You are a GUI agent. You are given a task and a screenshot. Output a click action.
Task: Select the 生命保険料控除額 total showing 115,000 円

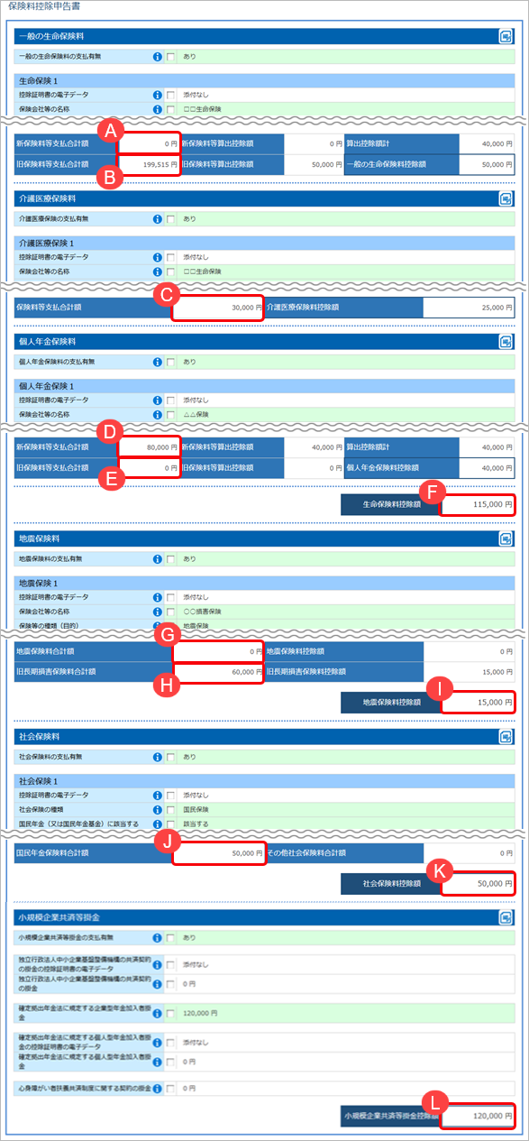(479, 504)
